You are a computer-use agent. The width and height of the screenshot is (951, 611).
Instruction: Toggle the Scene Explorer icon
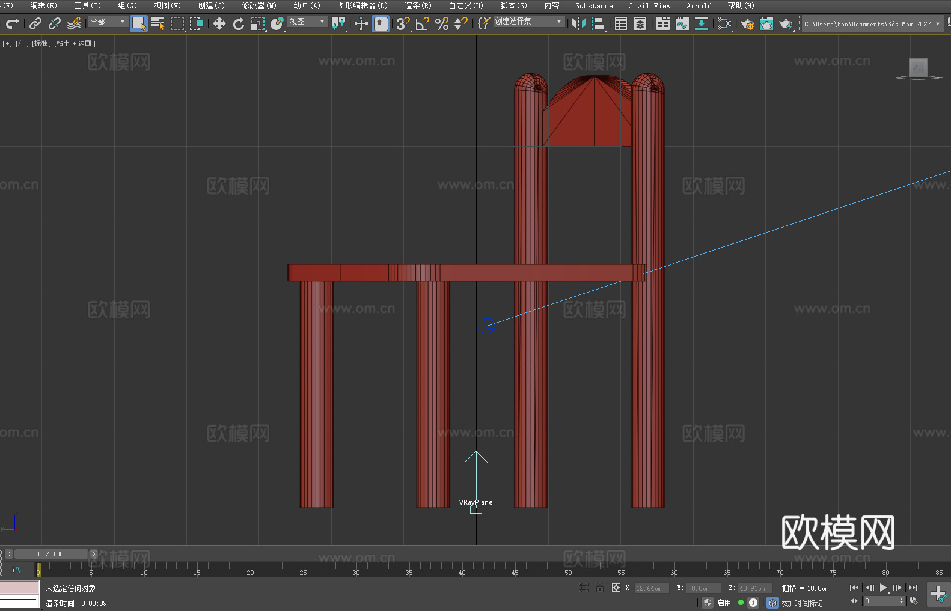coord(621,23)
